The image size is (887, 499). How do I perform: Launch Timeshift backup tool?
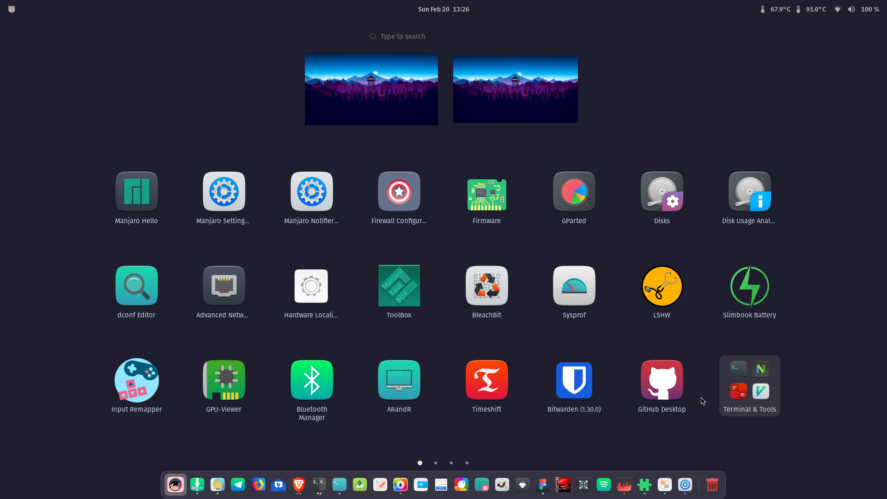tap(486, 387)
